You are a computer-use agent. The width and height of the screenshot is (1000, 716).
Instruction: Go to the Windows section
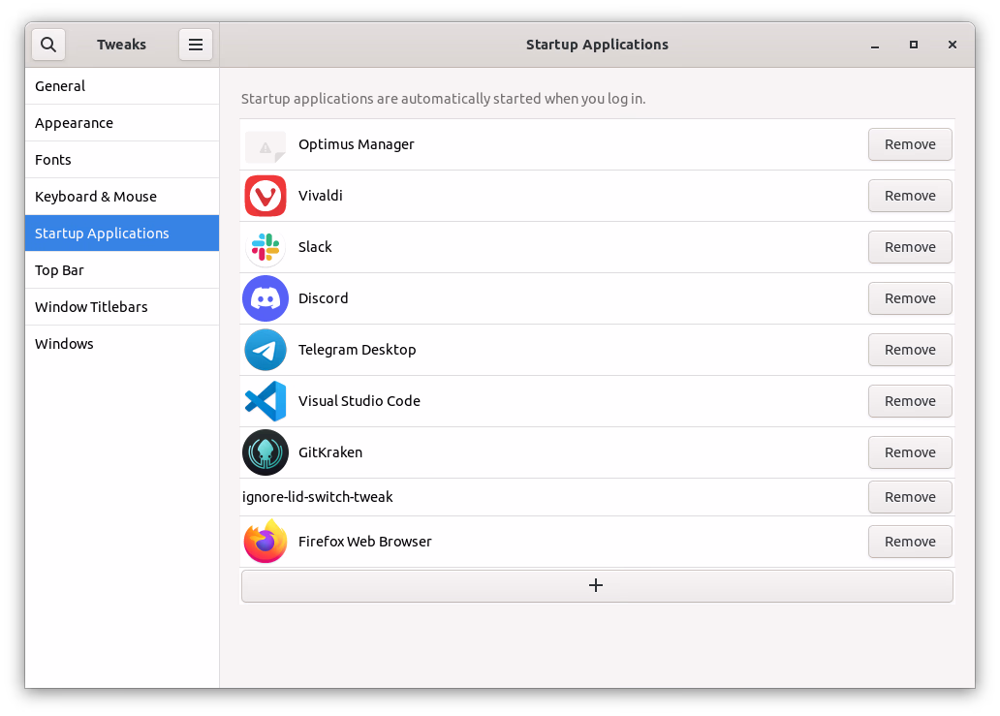pos(122,344)
